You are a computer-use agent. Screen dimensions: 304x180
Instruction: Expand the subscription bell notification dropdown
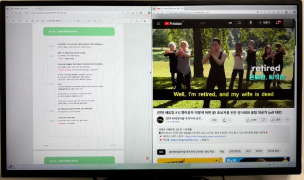(x=227, y=120)
